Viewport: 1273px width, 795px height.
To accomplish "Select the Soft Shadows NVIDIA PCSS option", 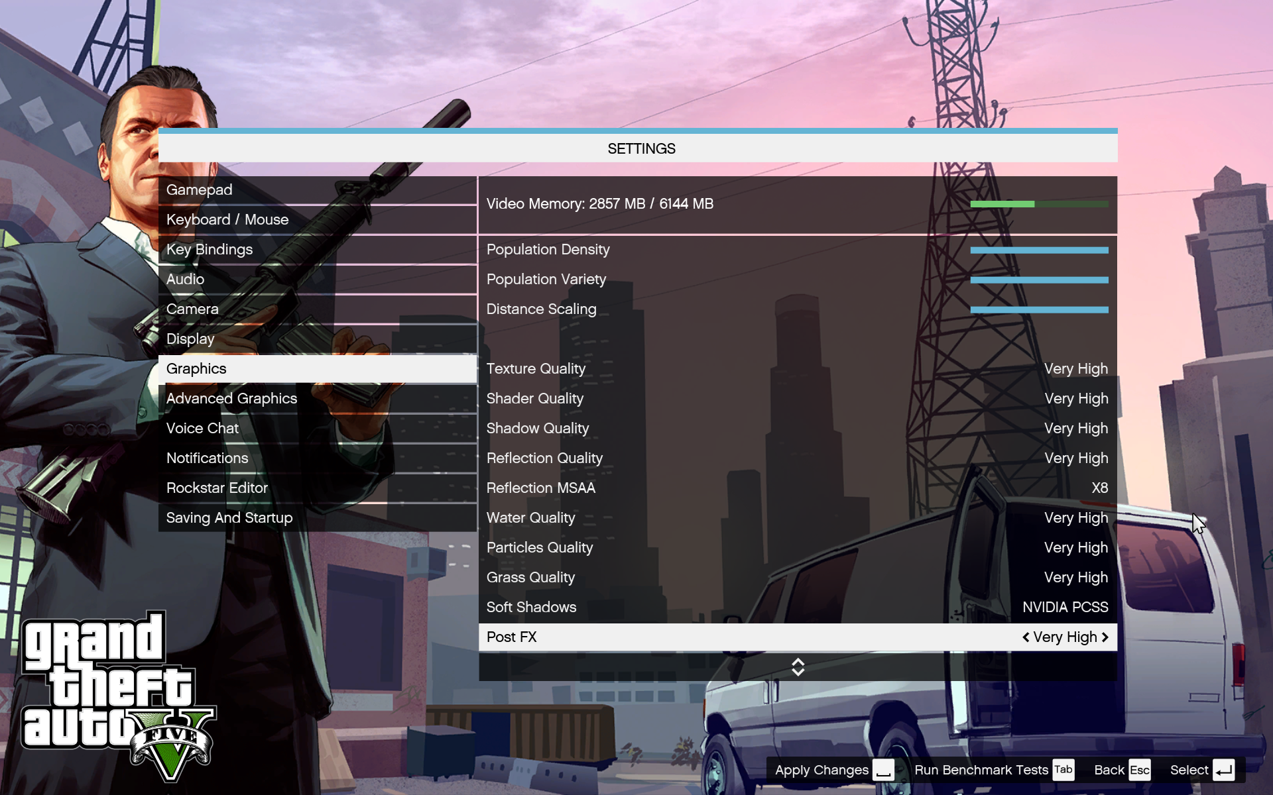I will pyautogui.click(x=1064, y=608).
